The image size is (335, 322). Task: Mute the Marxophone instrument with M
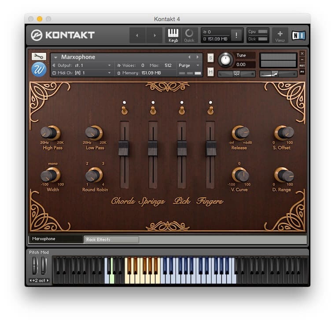pyautogui.click(x=210, y=72)
